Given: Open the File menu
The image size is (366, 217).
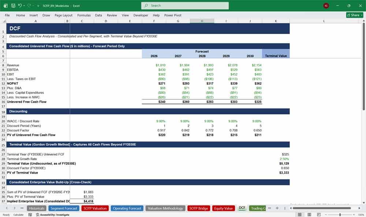Looking at the screenshot, I should pyautogui.click(x=7, y=15).
